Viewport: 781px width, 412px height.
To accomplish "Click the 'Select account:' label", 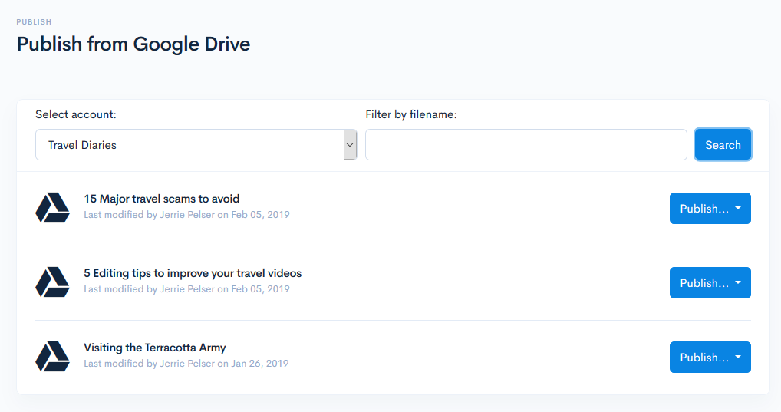I will [76, 114].
